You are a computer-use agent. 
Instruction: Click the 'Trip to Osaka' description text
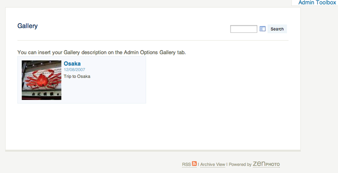click(x=77, y=76)
